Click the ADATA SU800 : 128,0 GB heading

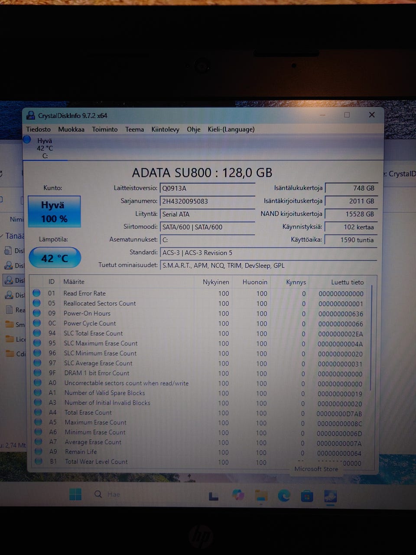coord(202,173)
